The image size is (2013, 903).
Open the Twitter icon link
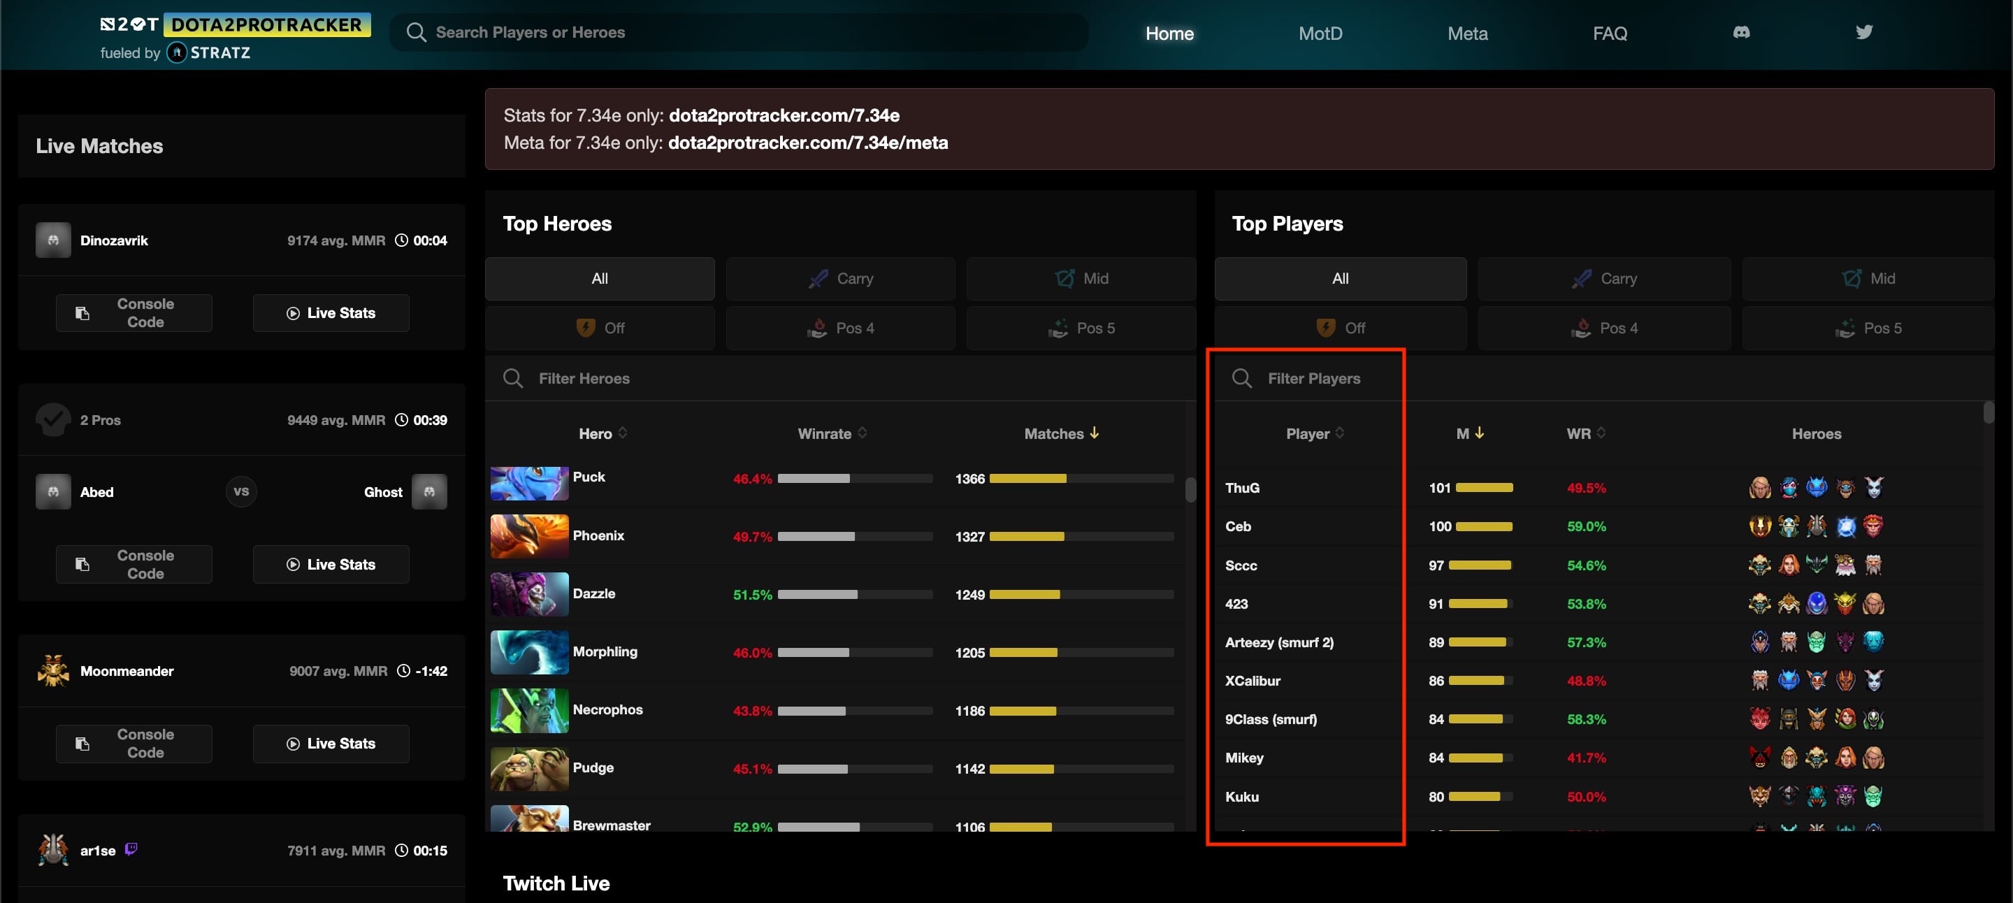click(1863, 33)
